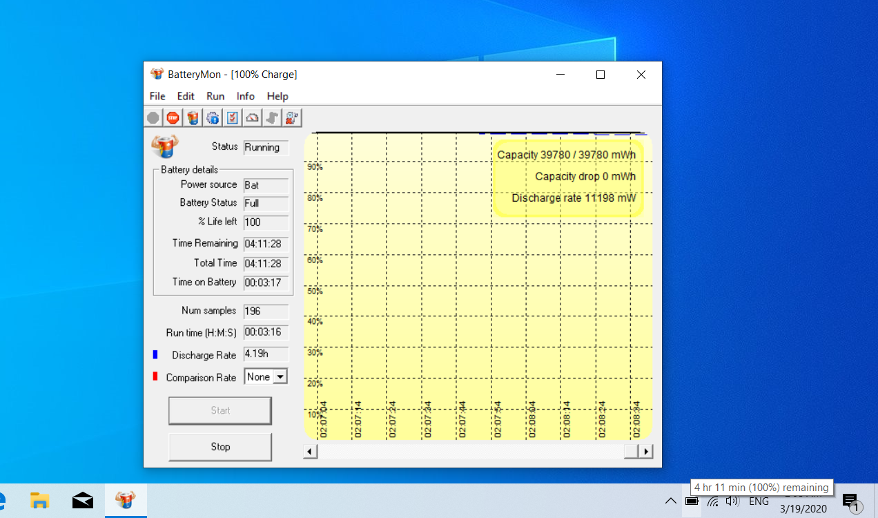The height and width of the screenshot is (518, 878).
Task: Click the Time Remaining field
Action: pos(266,244)
